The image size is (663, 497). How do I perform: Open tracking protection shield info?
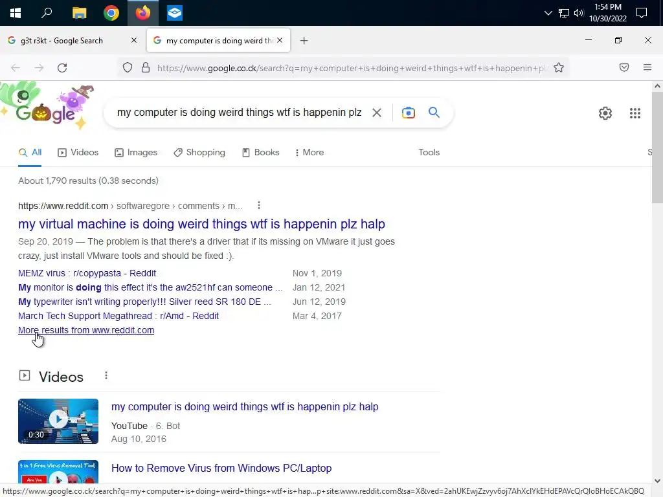click(128, 67)
